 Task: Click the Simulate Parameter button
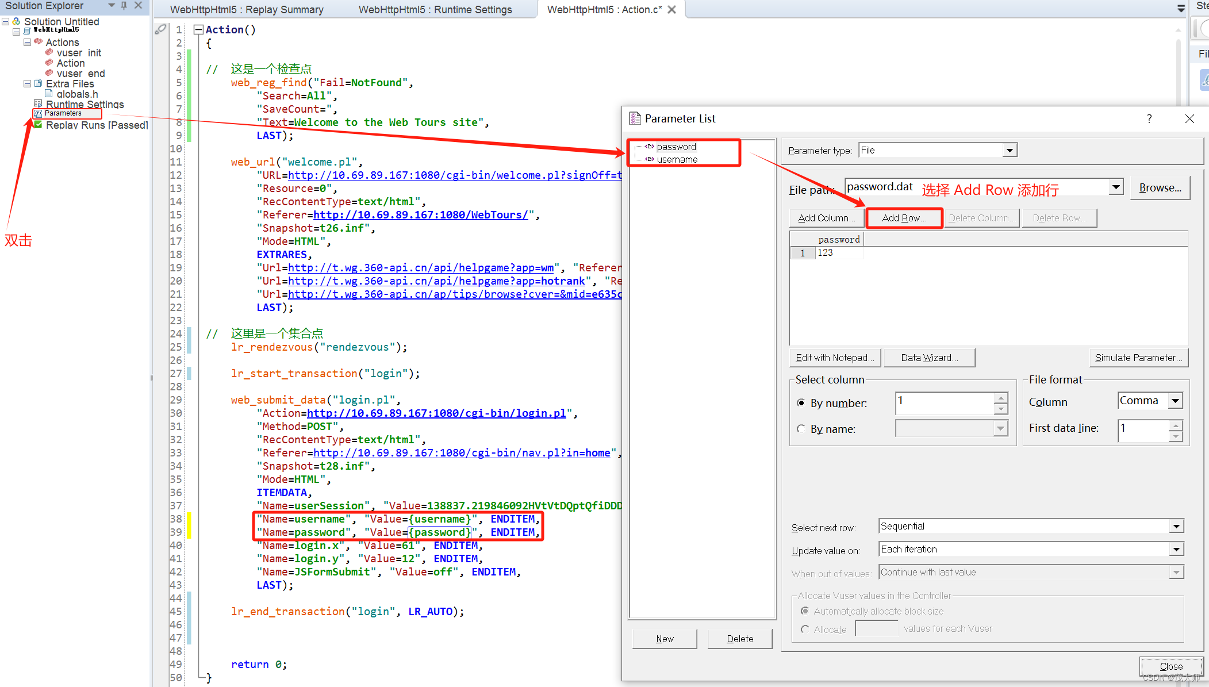point(1138,357)
